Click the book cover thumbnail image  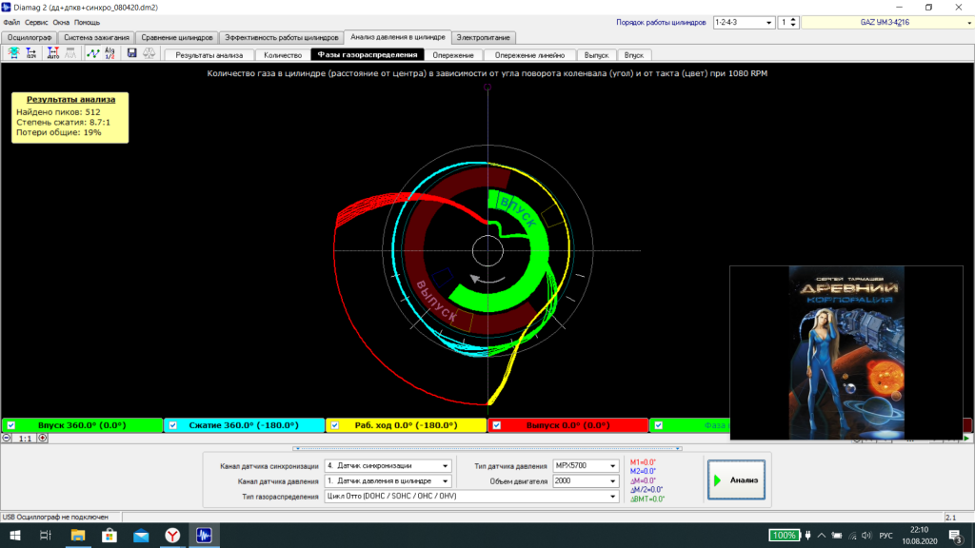click(x=846, y=352)
